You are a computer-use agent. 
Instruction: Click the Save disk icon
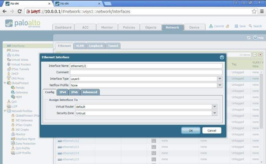[236, 26]
